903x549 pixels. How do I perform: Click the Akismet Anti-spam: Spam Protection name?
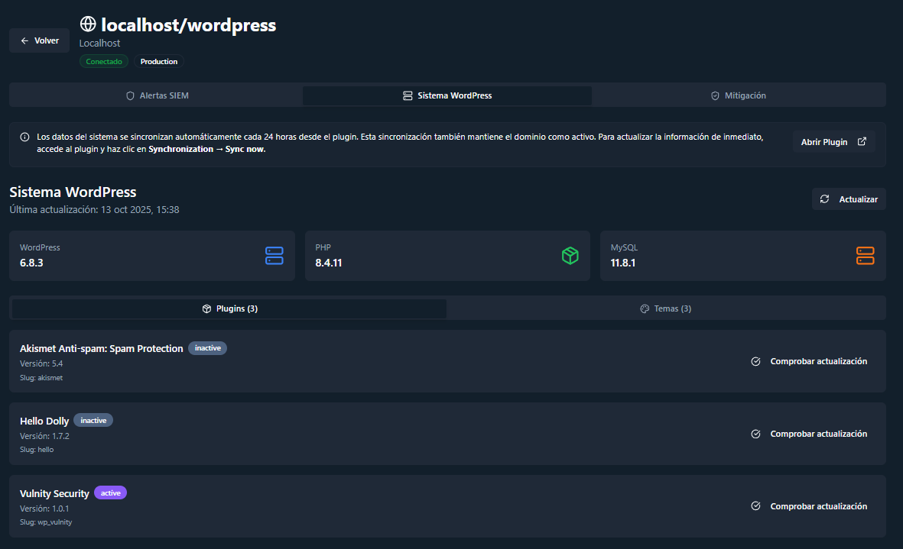(102, 348)
